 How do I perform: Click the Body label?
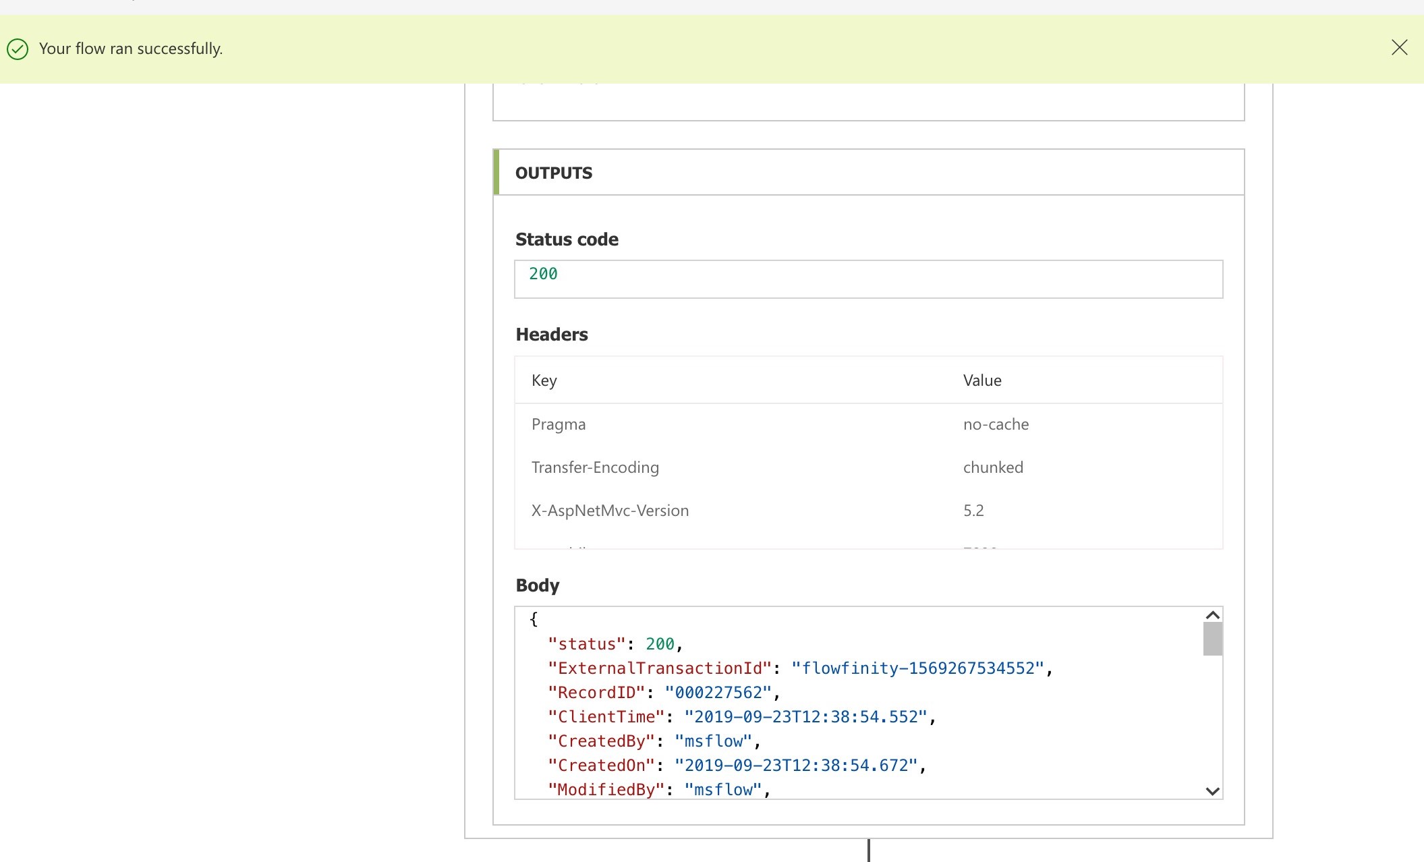tap(537, 585)
